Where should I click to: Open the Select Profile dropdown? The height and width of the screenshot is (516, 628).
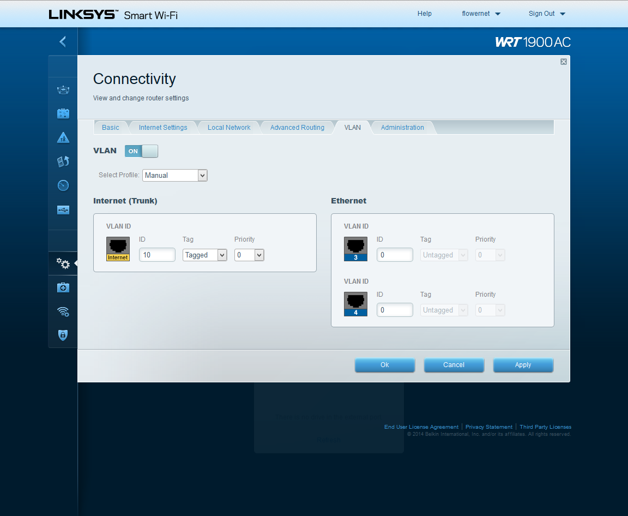click(175, 175)
